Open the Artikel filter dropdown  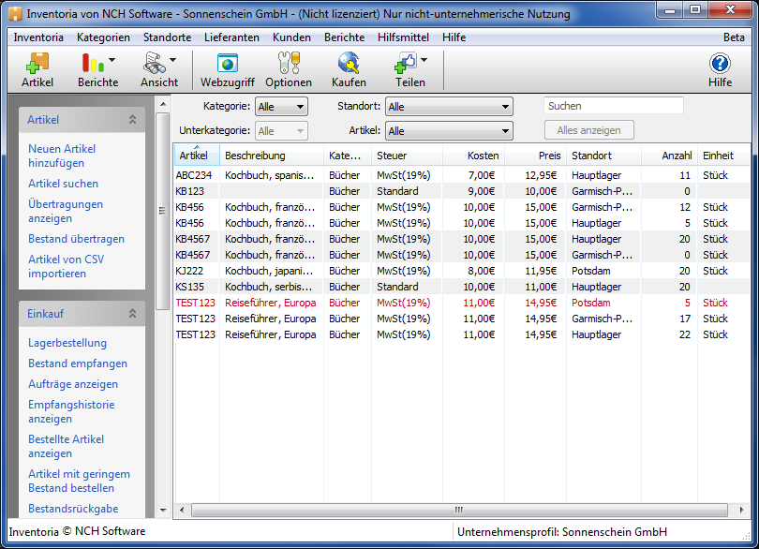click(x=449, y=131)
